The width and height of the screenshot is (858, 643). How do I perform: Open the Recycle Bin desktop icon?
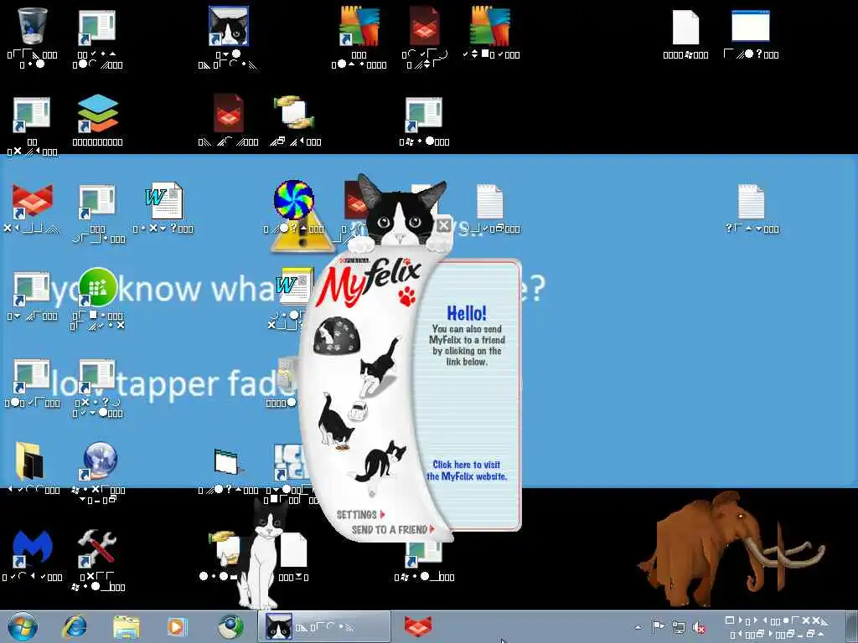click(33, 26)
